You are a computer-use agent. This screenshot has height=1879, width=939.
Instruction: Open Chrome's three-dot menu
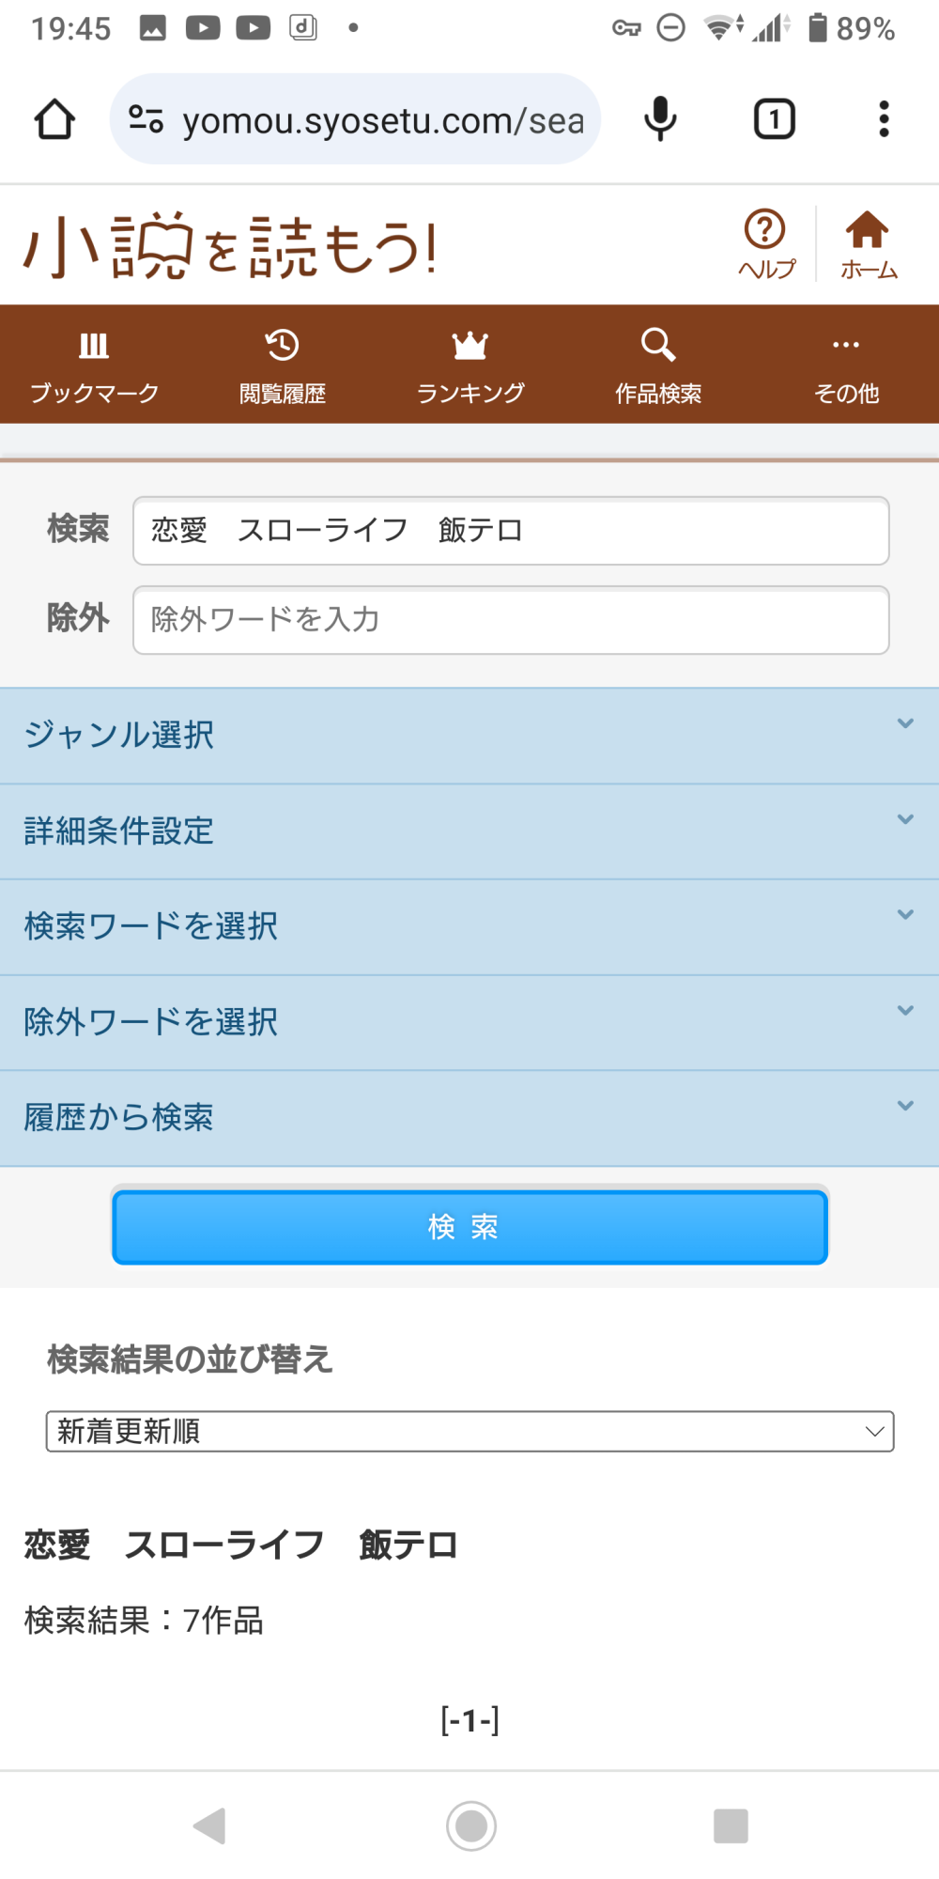point(883,119)
